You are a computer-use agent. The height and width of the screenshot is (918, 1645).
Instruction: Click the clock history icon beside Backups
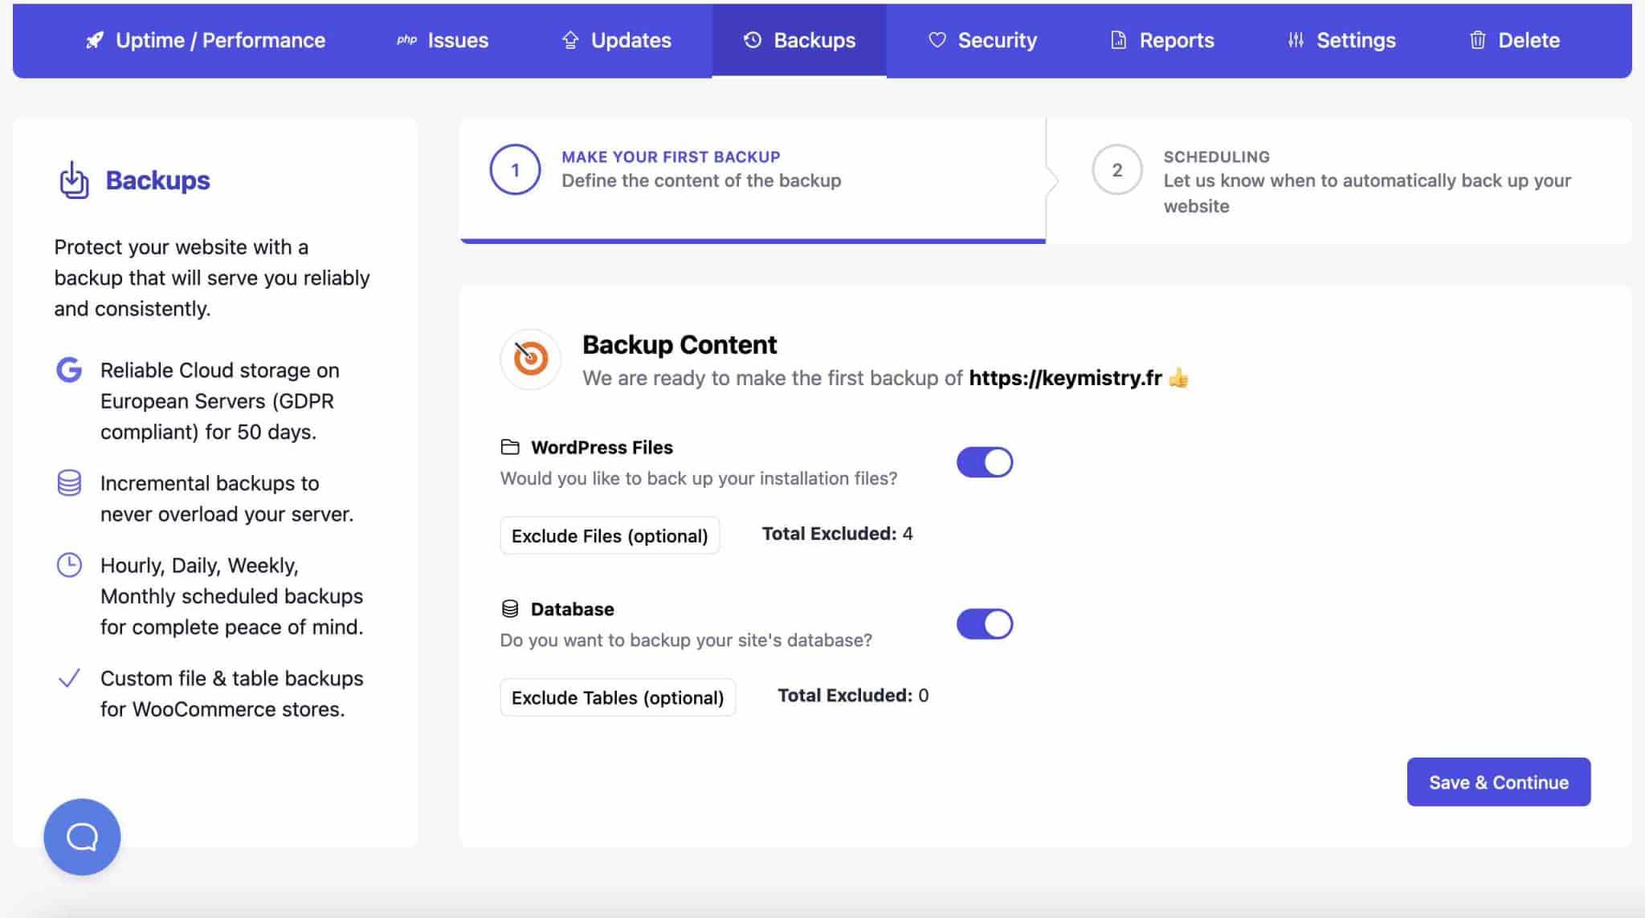point(752,40)
